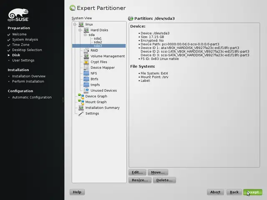Click the Btrfs folder icon
The height and width of the screenshot is (200, 267).
click(86, 79)
